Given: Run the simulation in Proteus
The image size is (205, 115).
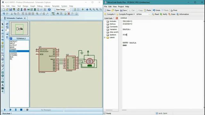Looking at the screenshot, I should point(5,110).
